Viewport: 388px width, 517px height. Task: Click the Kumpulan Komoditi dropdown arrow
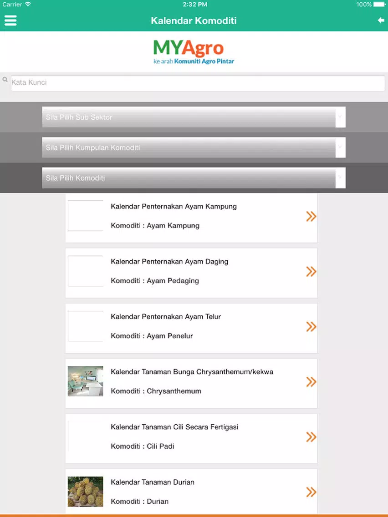(340, 147)
